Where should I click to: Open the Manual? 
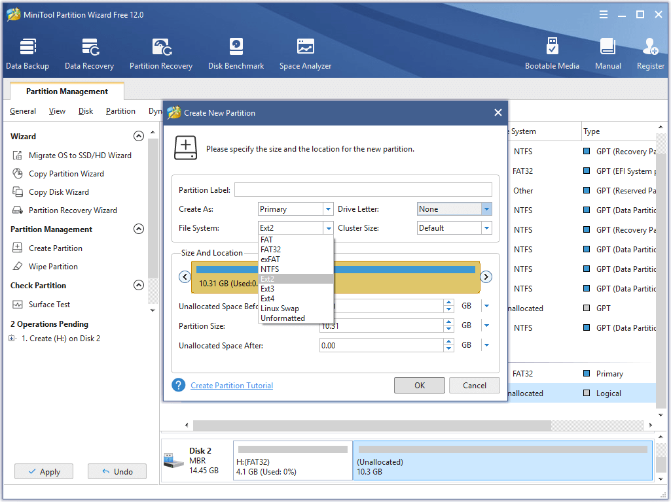click(x=608, y=54)
